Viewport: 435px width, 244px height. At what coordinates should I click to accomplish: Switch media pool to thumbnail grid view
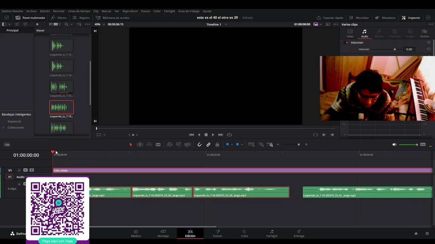pyautogui.click(x=56, y=24)
